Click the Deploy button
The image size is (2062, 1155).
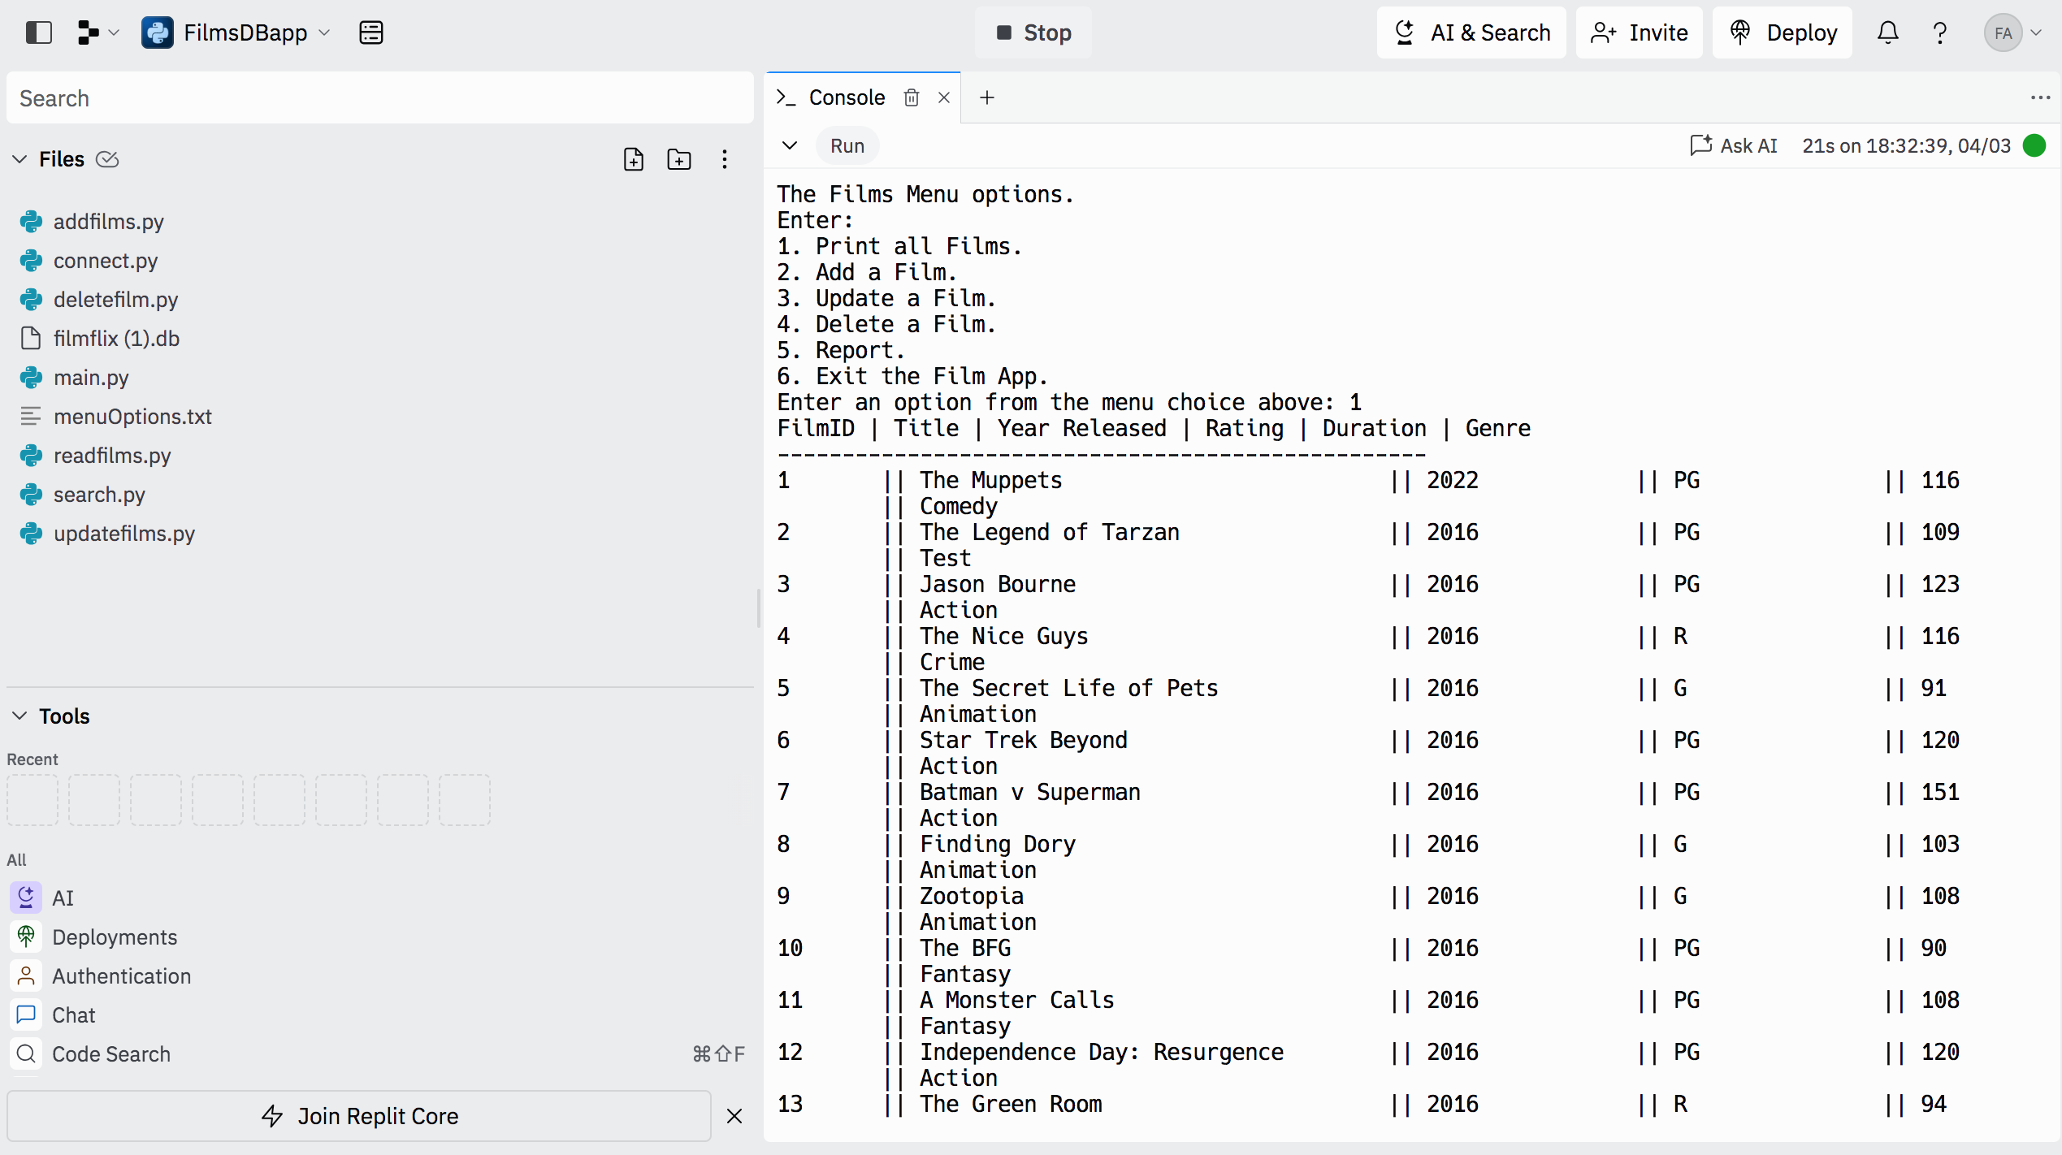pyautogui.click(x=1783, y=32)
